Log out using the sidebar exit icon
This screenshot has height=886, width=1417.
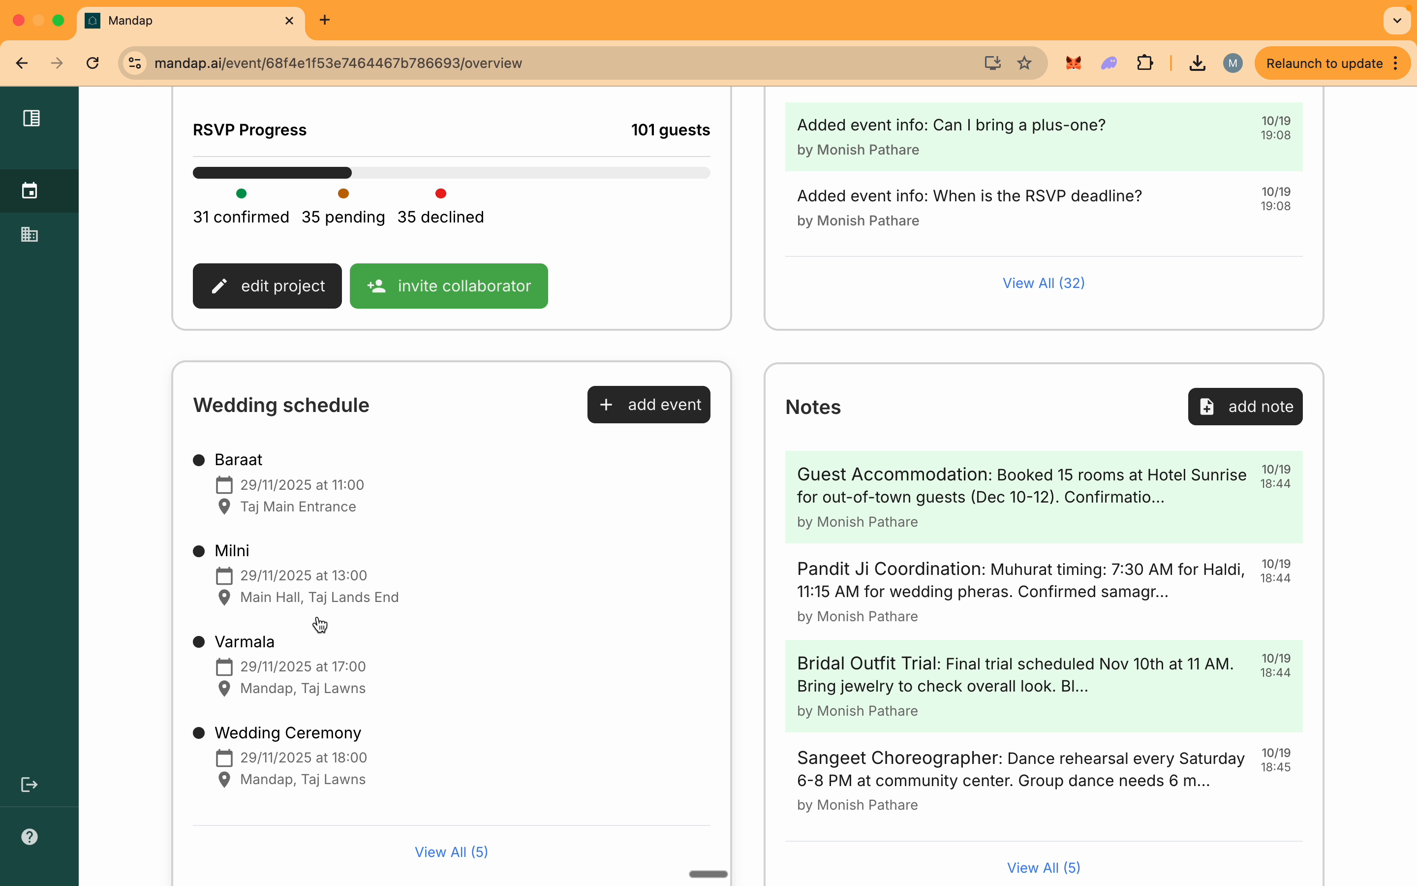(x=29, y=785)
